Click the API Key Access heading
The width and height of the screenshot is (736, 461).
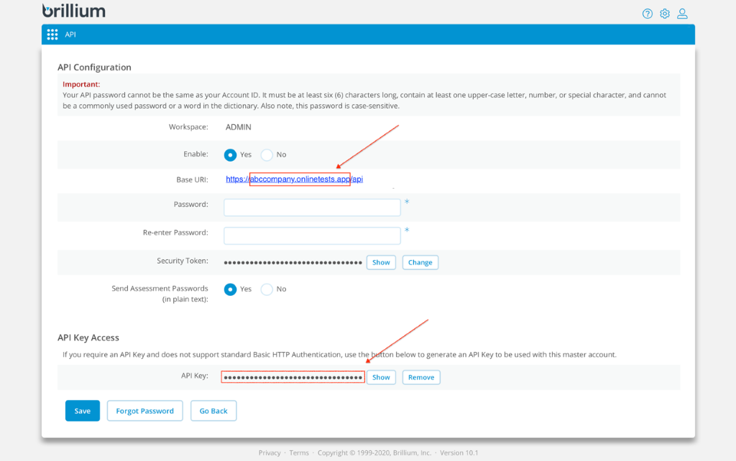pos(88,337)
